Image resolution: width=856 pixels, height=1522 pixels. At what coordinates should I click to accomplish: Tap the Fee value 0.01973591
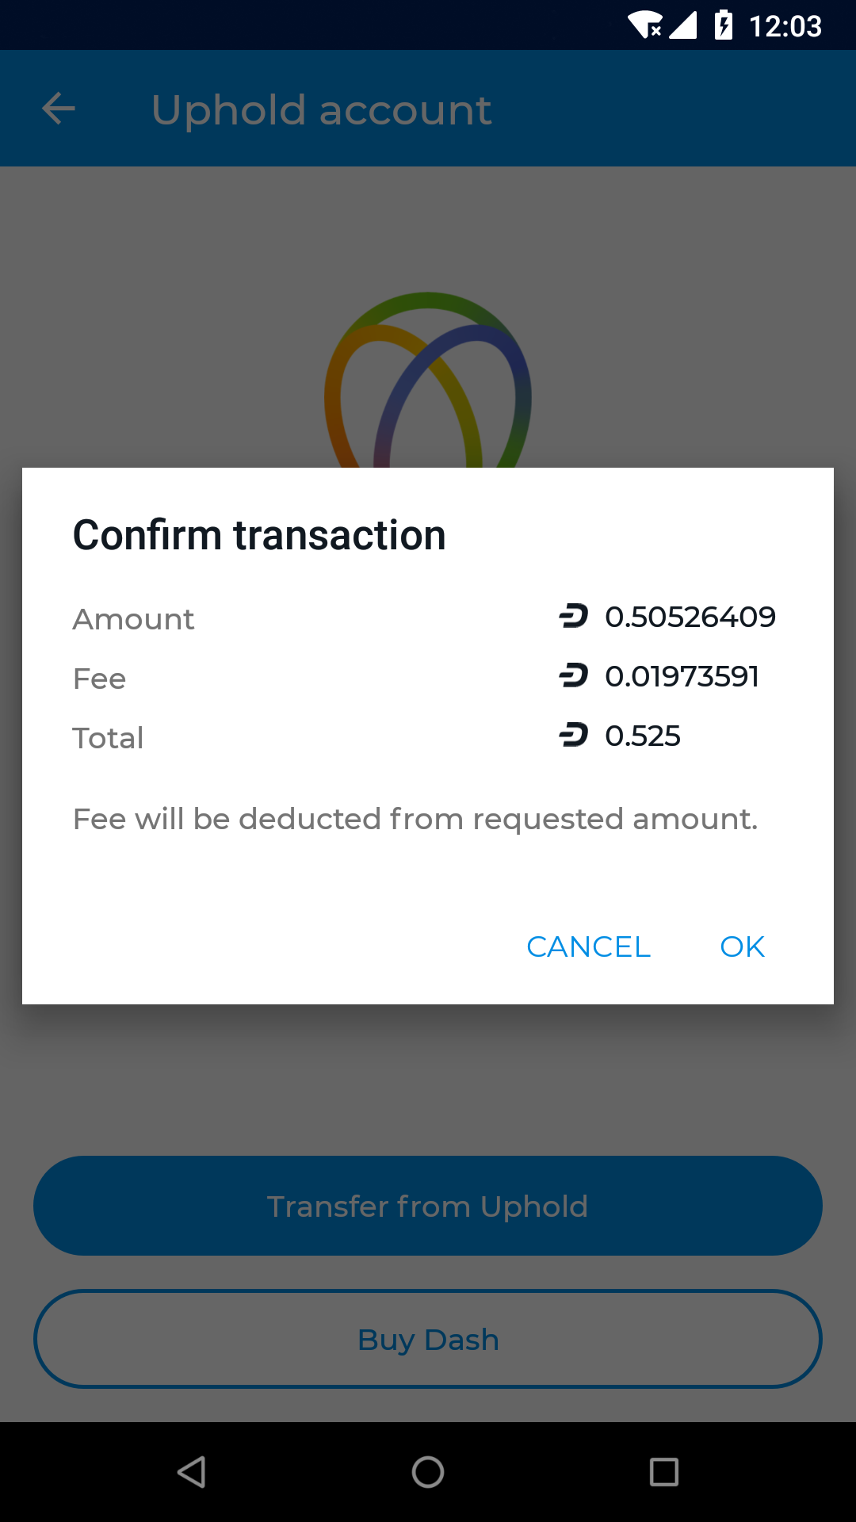[682, 676]
